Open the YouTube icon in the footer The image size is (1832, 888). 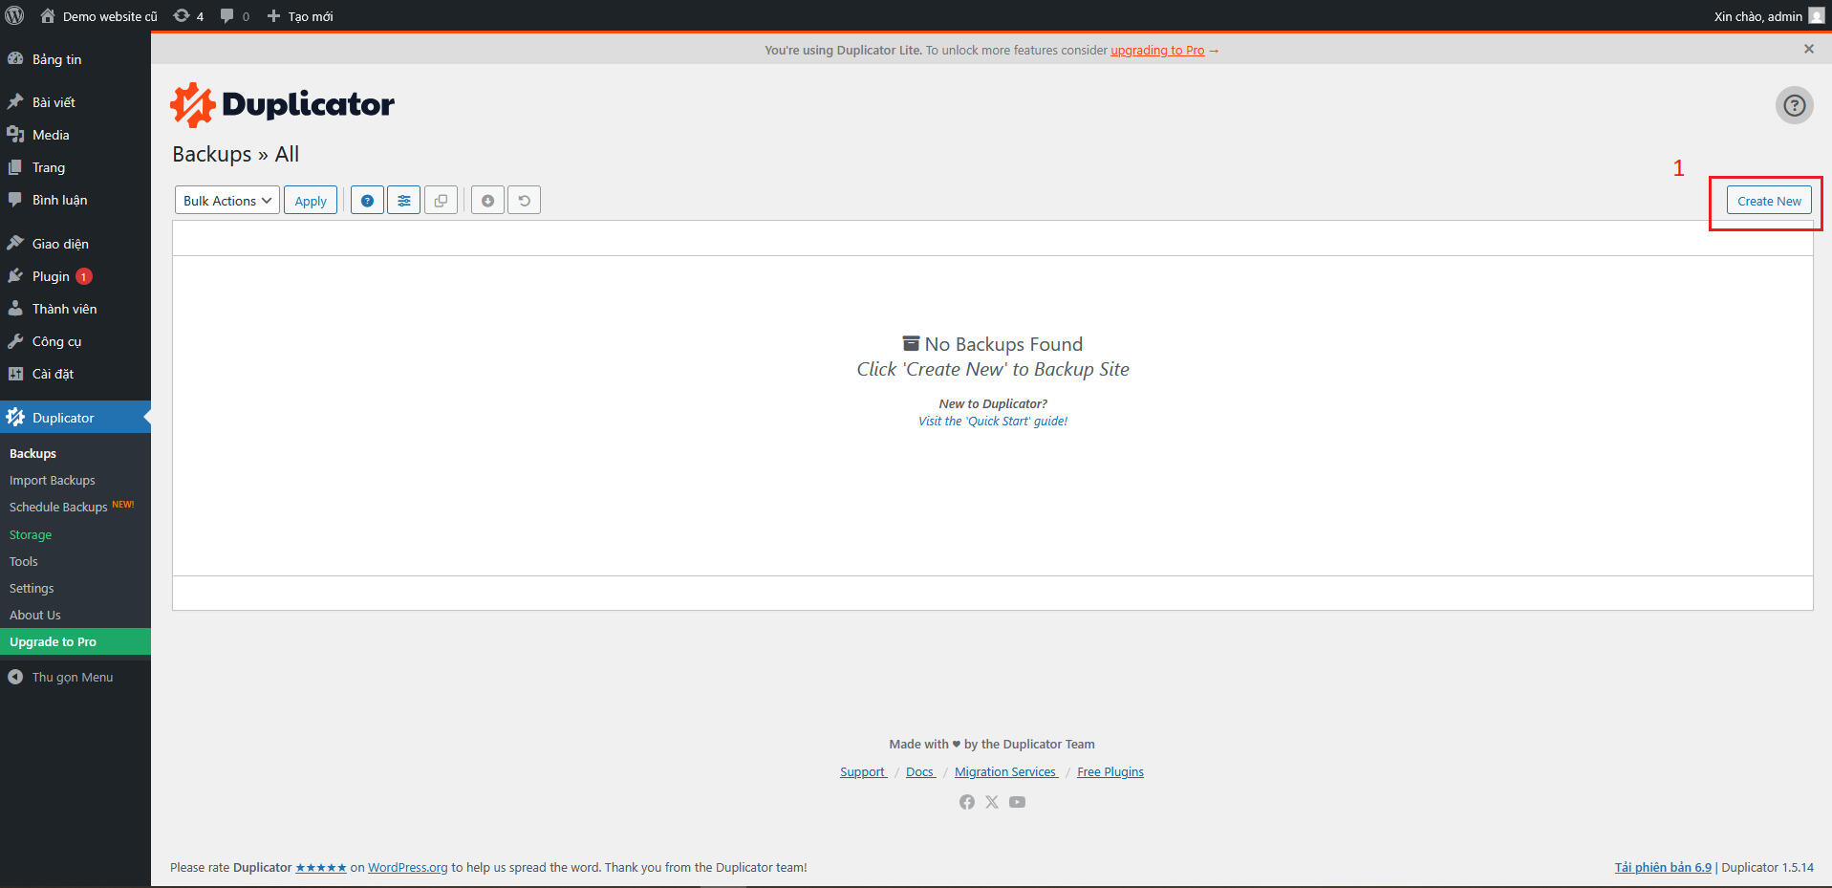[1017, 802]
